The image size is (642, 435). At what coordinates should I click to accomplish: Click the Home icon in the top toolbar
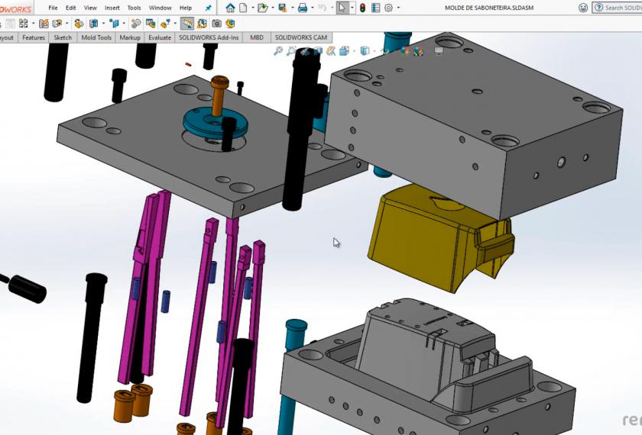(x=230, y=8)
